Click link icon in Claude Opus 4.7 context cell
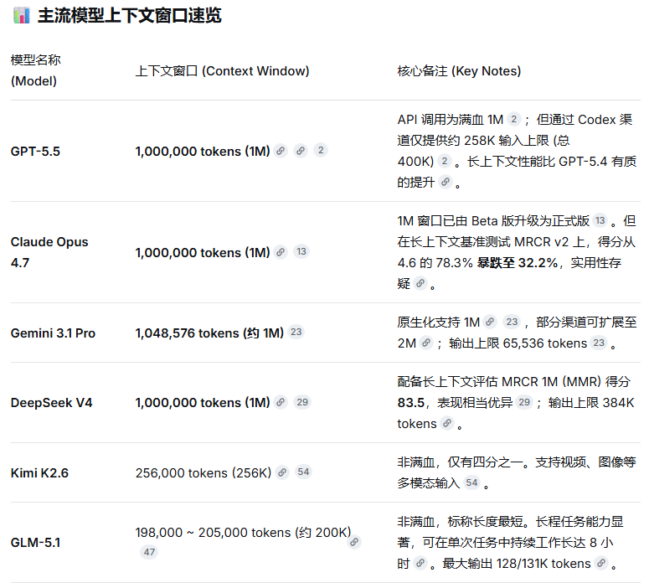Screen dimensions: 649x583 [281, 252]
